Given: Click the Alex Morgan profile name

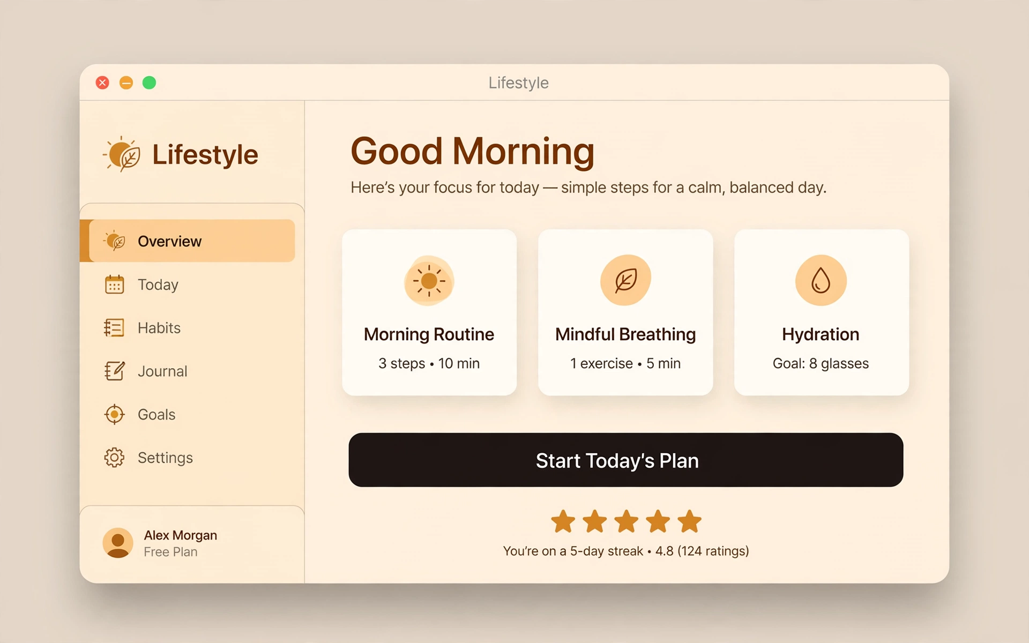Looking at the screenshot, I should coord(181,535).
